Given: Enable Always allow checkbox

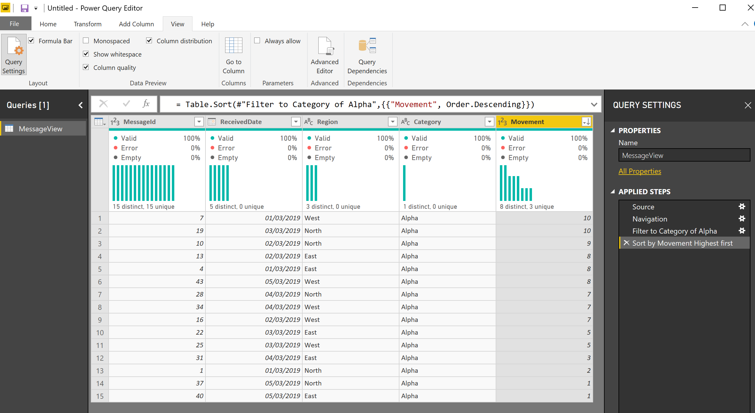Looking at the screenshot, I should pyautogui.click(x=257, y=41).
